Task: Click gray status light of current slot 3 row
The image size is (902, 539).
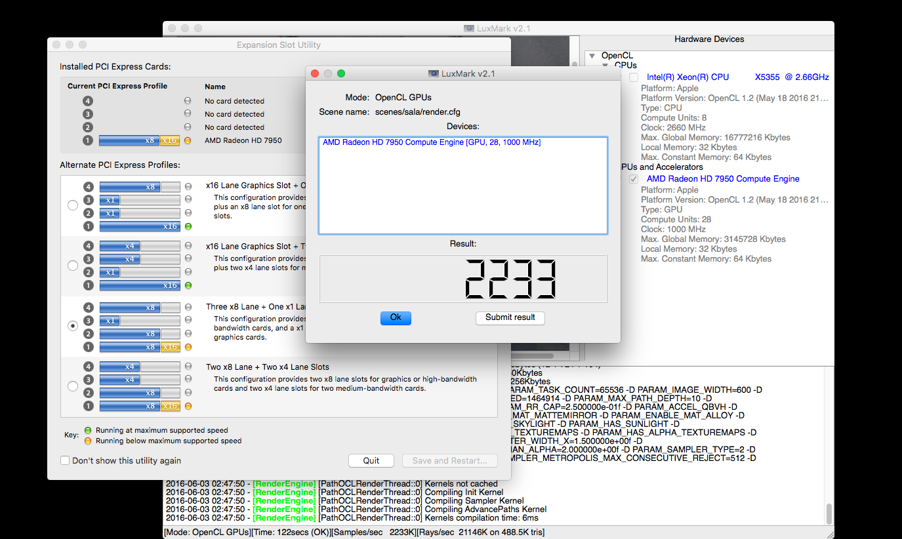Action: (188, 114)
